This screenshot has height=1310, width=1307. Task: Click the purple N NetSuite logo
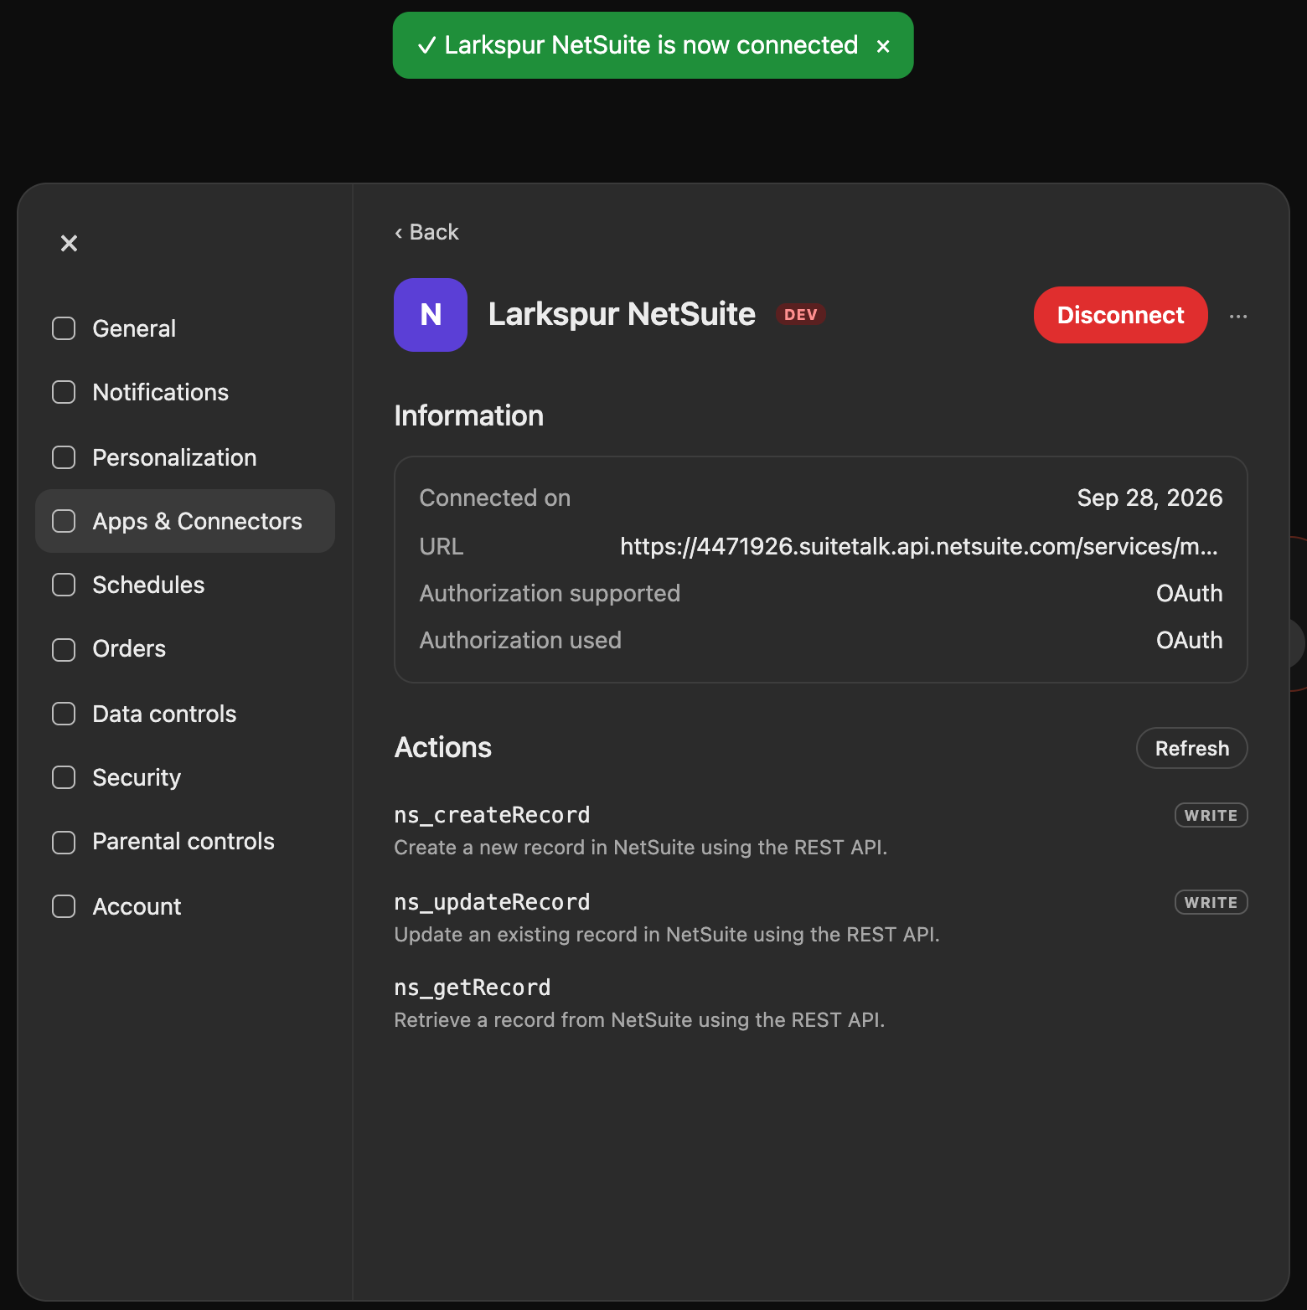[431, 315]
